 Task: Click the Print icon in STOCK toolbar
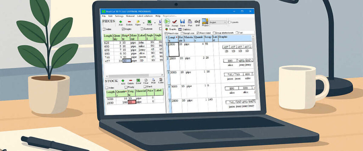click(x=153, y=80)
